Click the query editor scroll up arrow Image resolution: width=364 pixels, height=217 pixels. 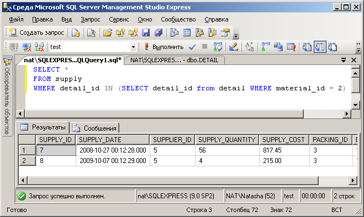[x=356, y=73]
